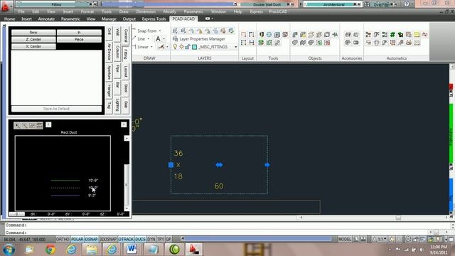Click the 60 length label on duct
455x256 pixels.
pyautogui.click(x=219, y=186)
